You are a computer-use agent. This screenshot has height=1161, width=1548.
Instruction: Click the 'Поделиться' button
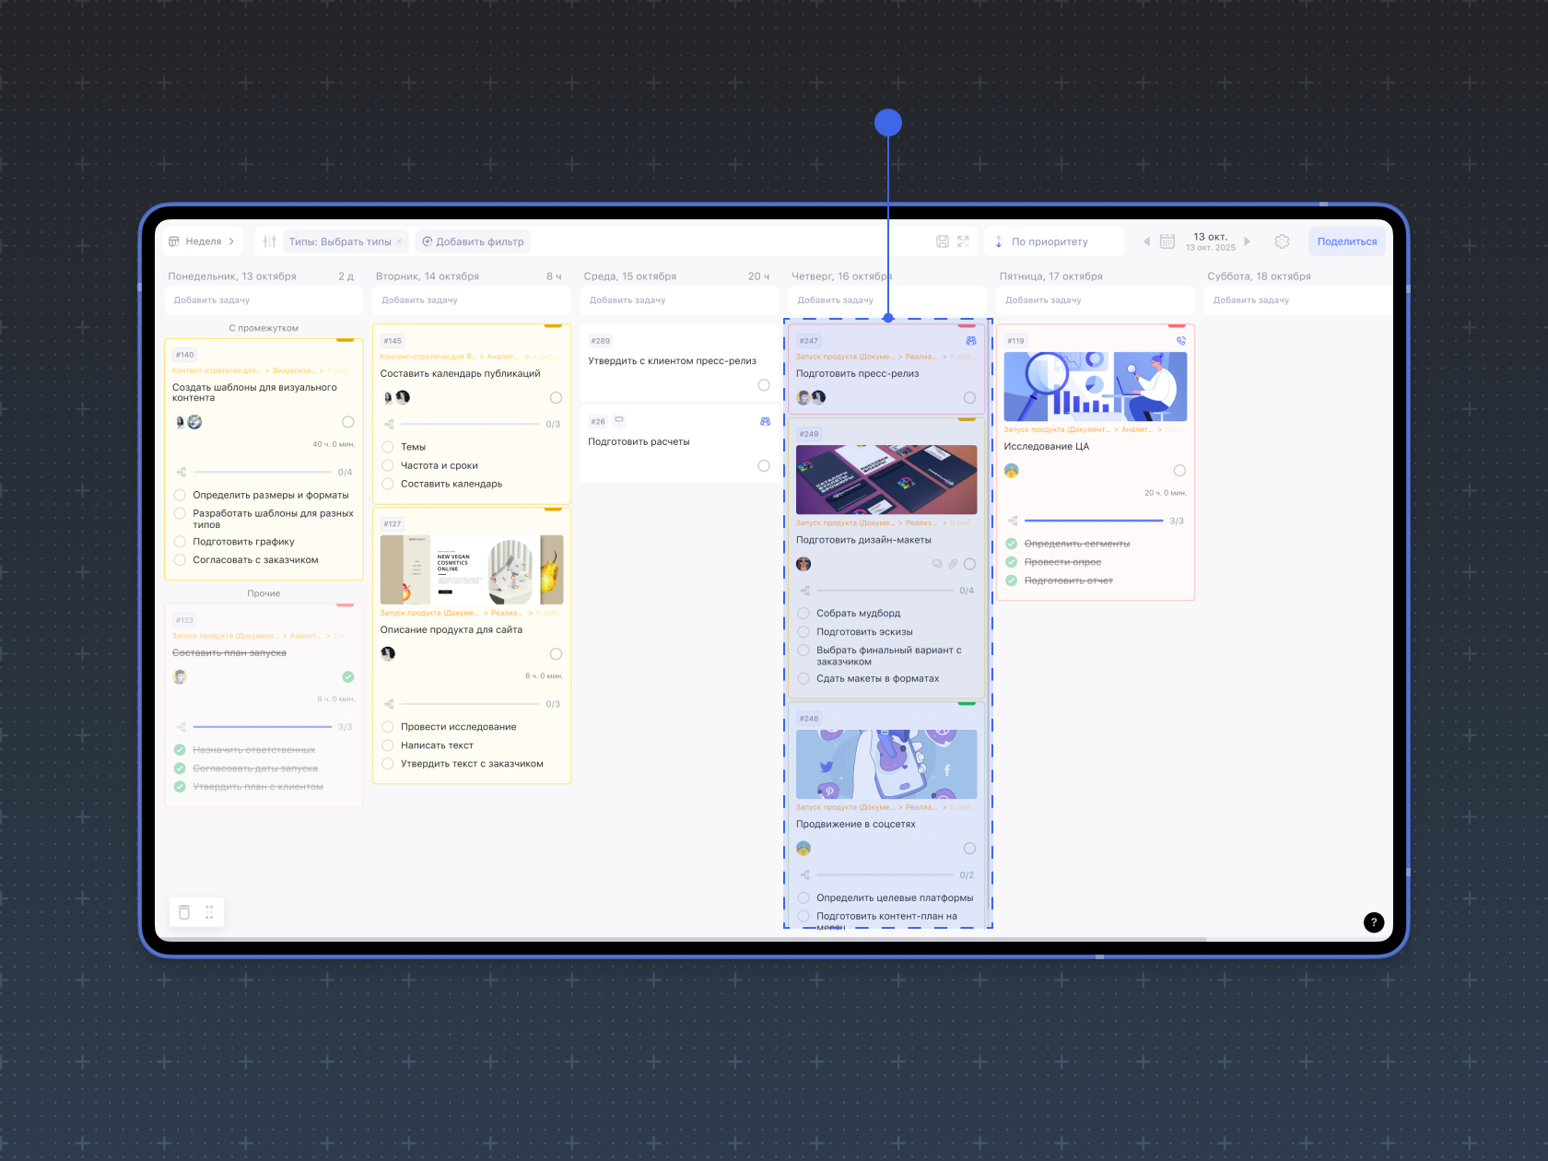(1346, 241)
